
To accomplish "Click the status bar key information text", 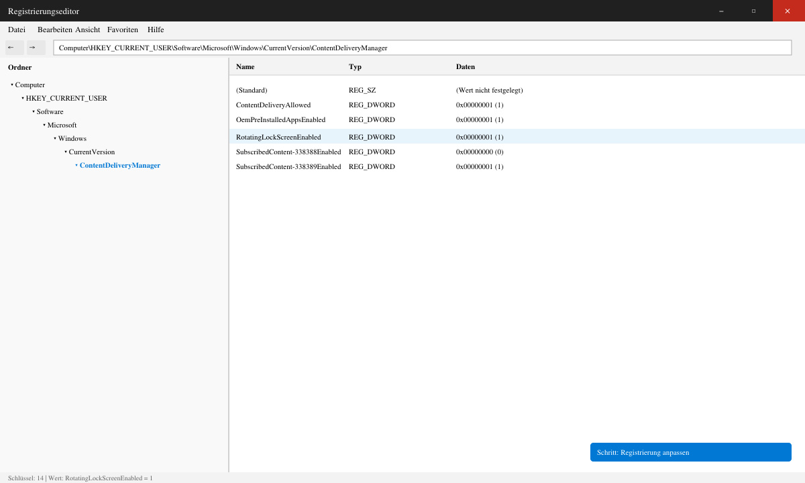I will pos(80,478).
